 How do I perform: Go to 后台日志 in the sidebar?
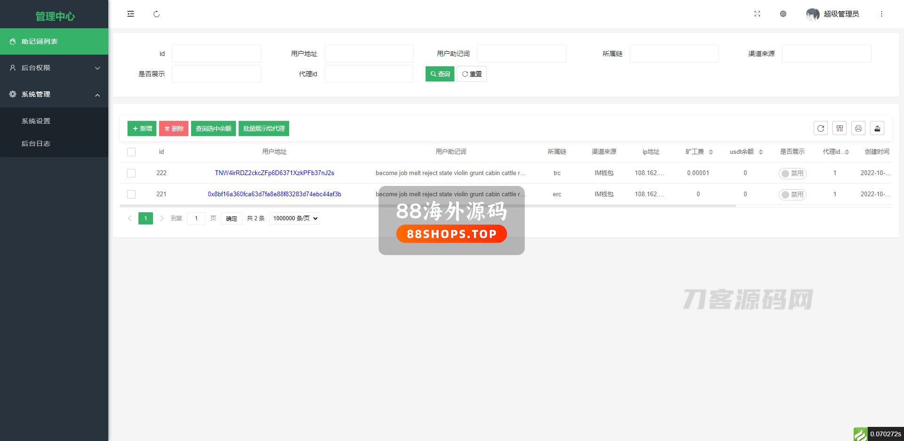36,144
